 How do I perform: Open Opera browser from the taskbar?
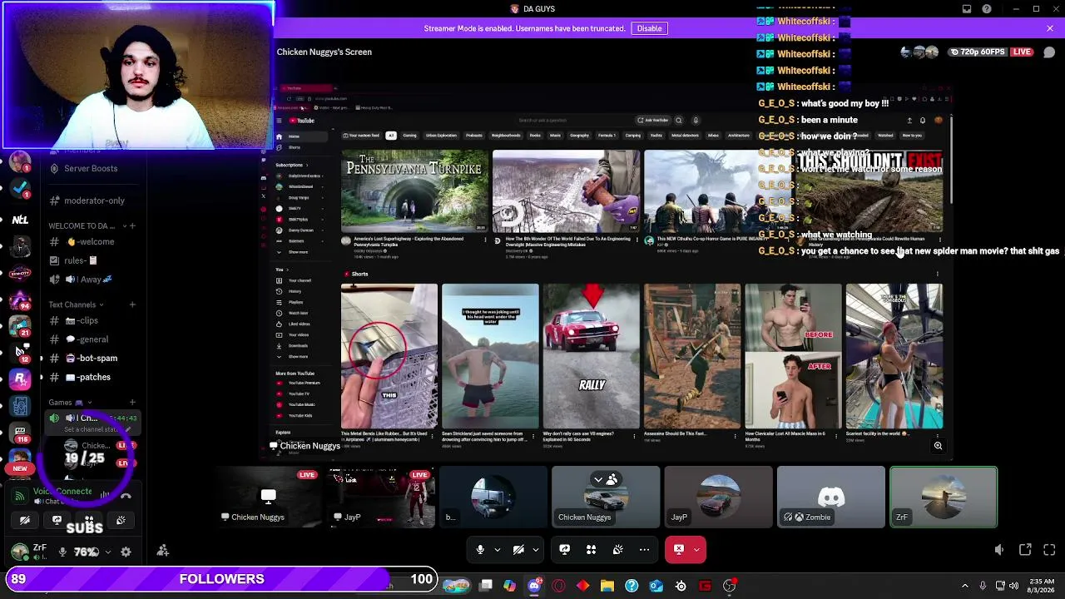click(558, 586)
